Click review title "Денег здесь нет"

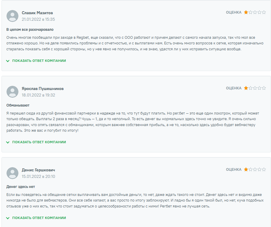tap(21, 187)
